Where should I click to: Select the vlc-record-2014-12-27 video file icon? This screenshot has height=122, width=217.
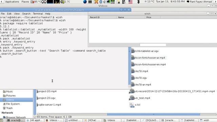[x=132, y=91]
